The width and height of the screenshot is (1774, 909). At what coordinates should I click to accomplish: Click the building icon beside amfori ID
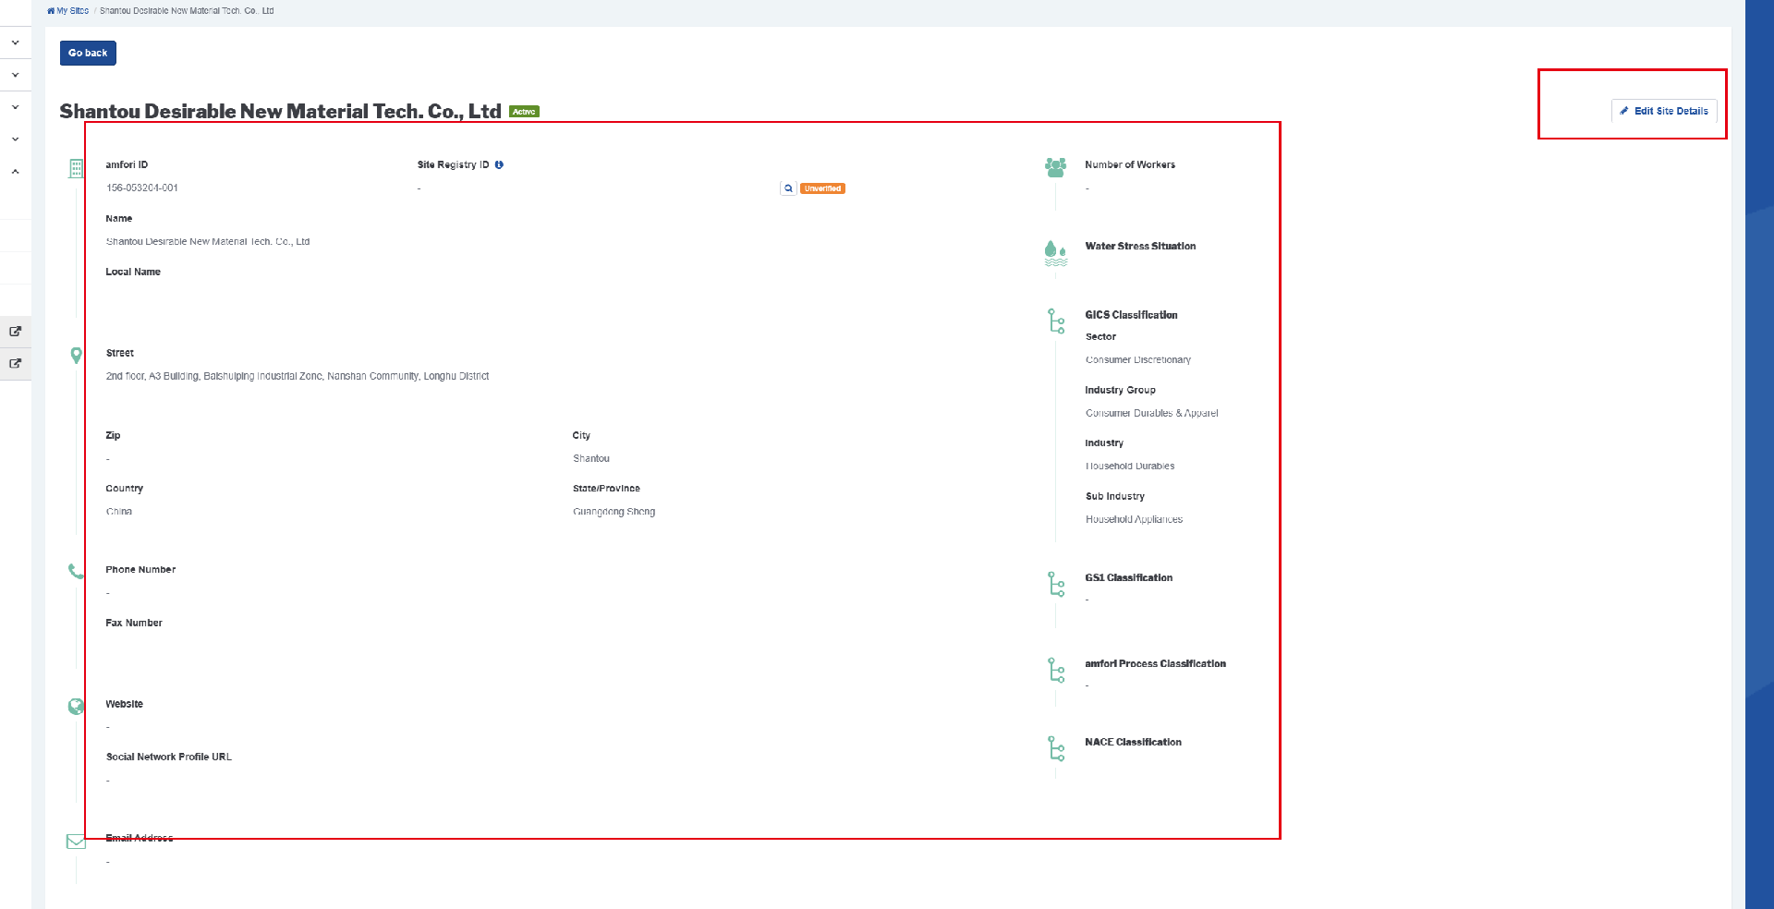[77, 168]
